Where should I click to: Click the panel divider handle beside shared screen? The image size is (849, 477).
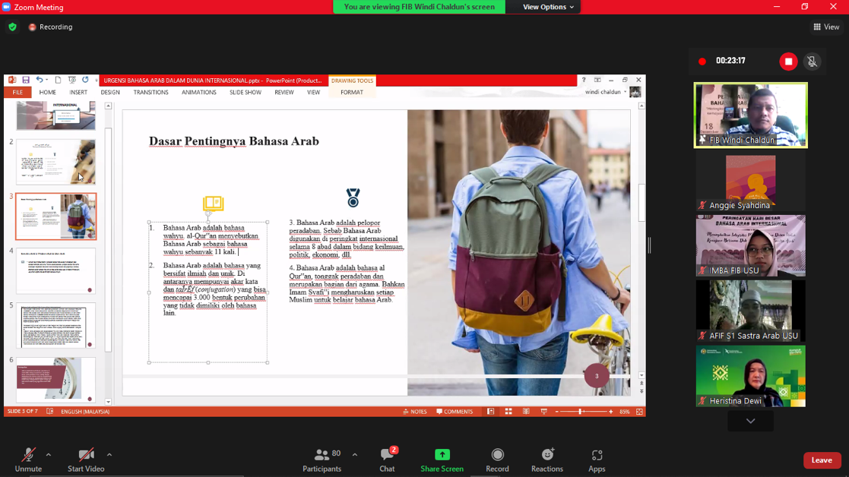[649, 245]
